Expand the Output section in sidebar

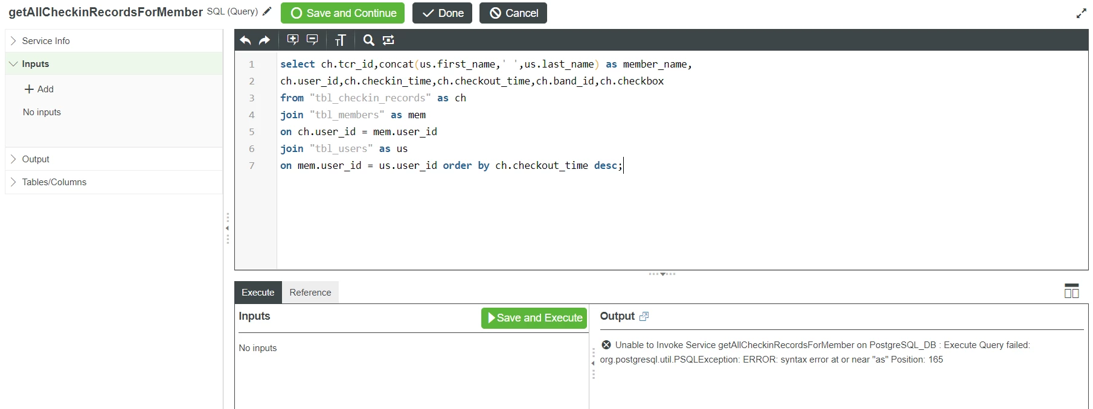tap(114, 159)
